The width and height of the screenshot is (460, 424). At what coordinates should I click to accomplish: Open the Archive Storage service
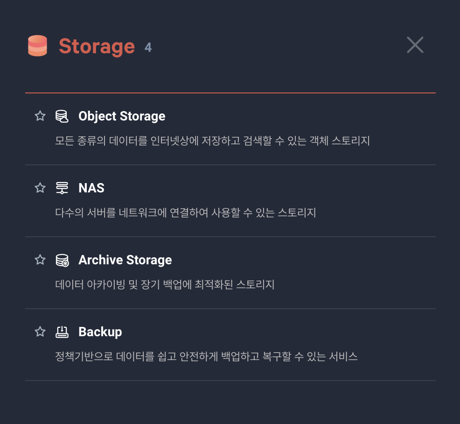(125, 260)
